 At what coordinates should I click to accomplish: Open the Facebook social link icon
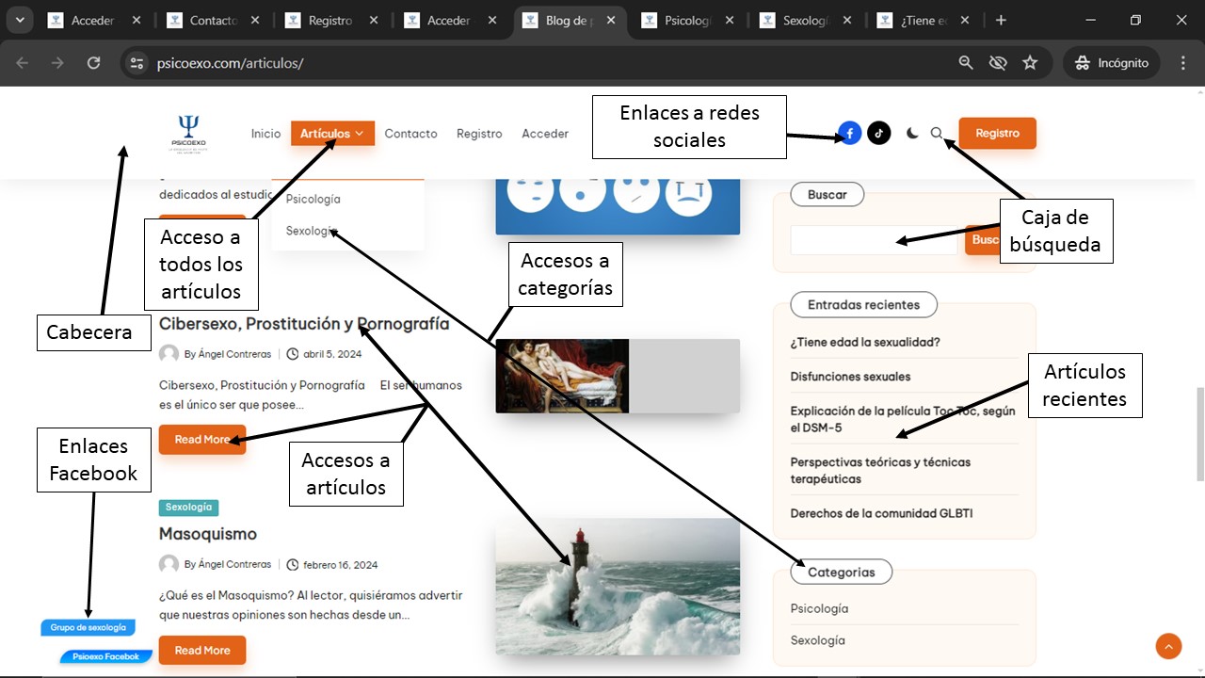tap(849, 134)
